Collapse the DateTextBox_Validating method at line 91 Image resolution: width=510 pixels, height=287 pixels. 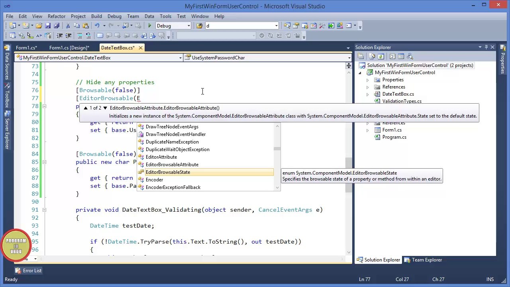[44, 210]
